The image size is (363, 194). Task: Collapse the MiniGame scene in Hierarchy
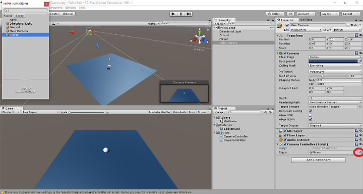tap(215, 28)
